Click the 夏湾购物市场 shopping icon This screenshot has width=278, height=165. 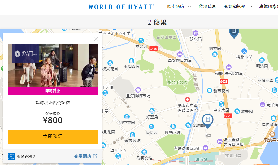[x=137, y=89]
